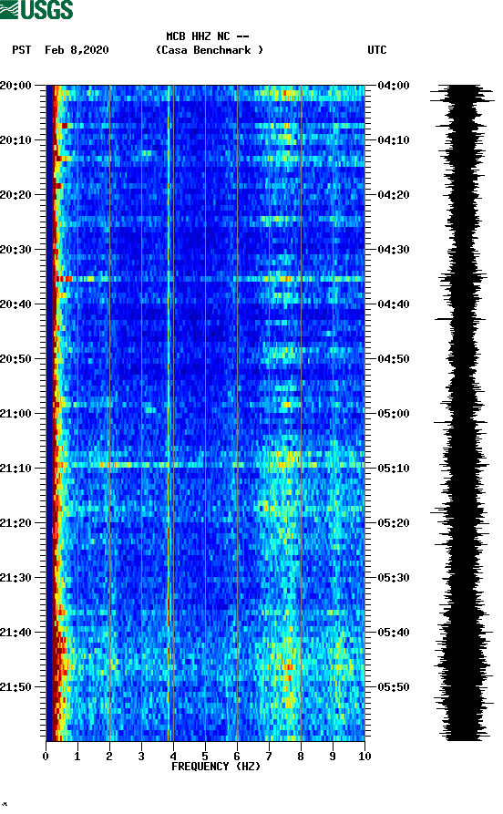Image resolution: width=503 pixels, height=814 pixels.
Task: Click the UTC timezone label
Action: point(377,50)
